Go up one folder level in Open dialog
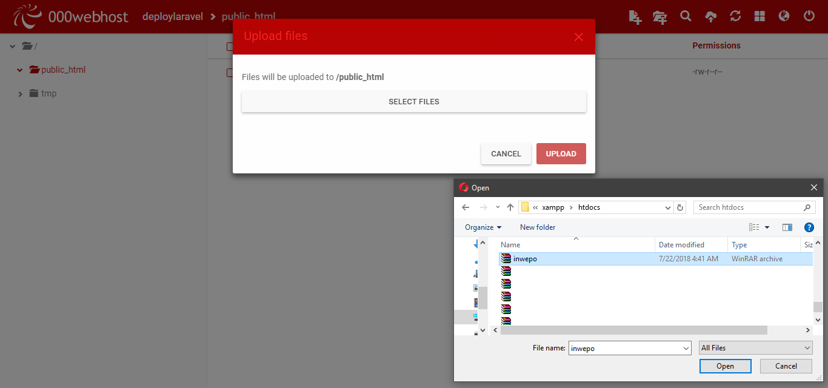Image resolution: width=828 pixels, height=388 pixels. [x=510, y=207]
